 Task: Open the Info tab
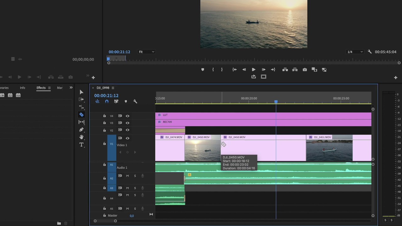22,88
